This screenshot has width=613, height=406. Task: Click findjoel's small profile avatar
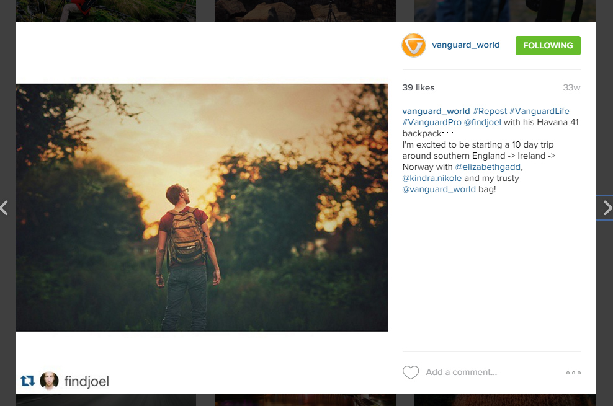point(49,381)
